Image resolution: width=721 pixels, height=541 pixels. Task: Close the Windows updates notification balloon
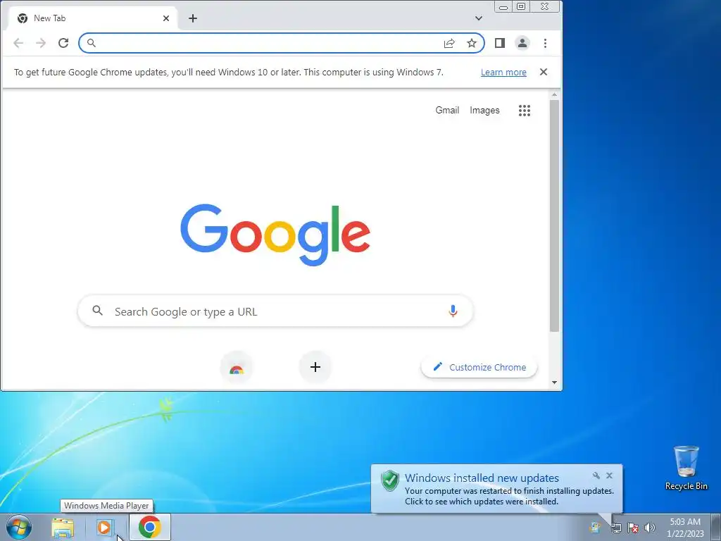point(609,475)
